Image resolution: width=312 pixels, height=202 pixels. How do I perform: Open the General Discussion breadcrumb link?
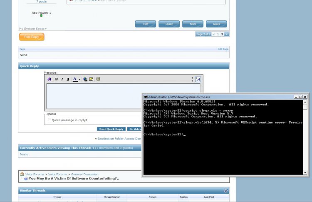coord(85,175)
